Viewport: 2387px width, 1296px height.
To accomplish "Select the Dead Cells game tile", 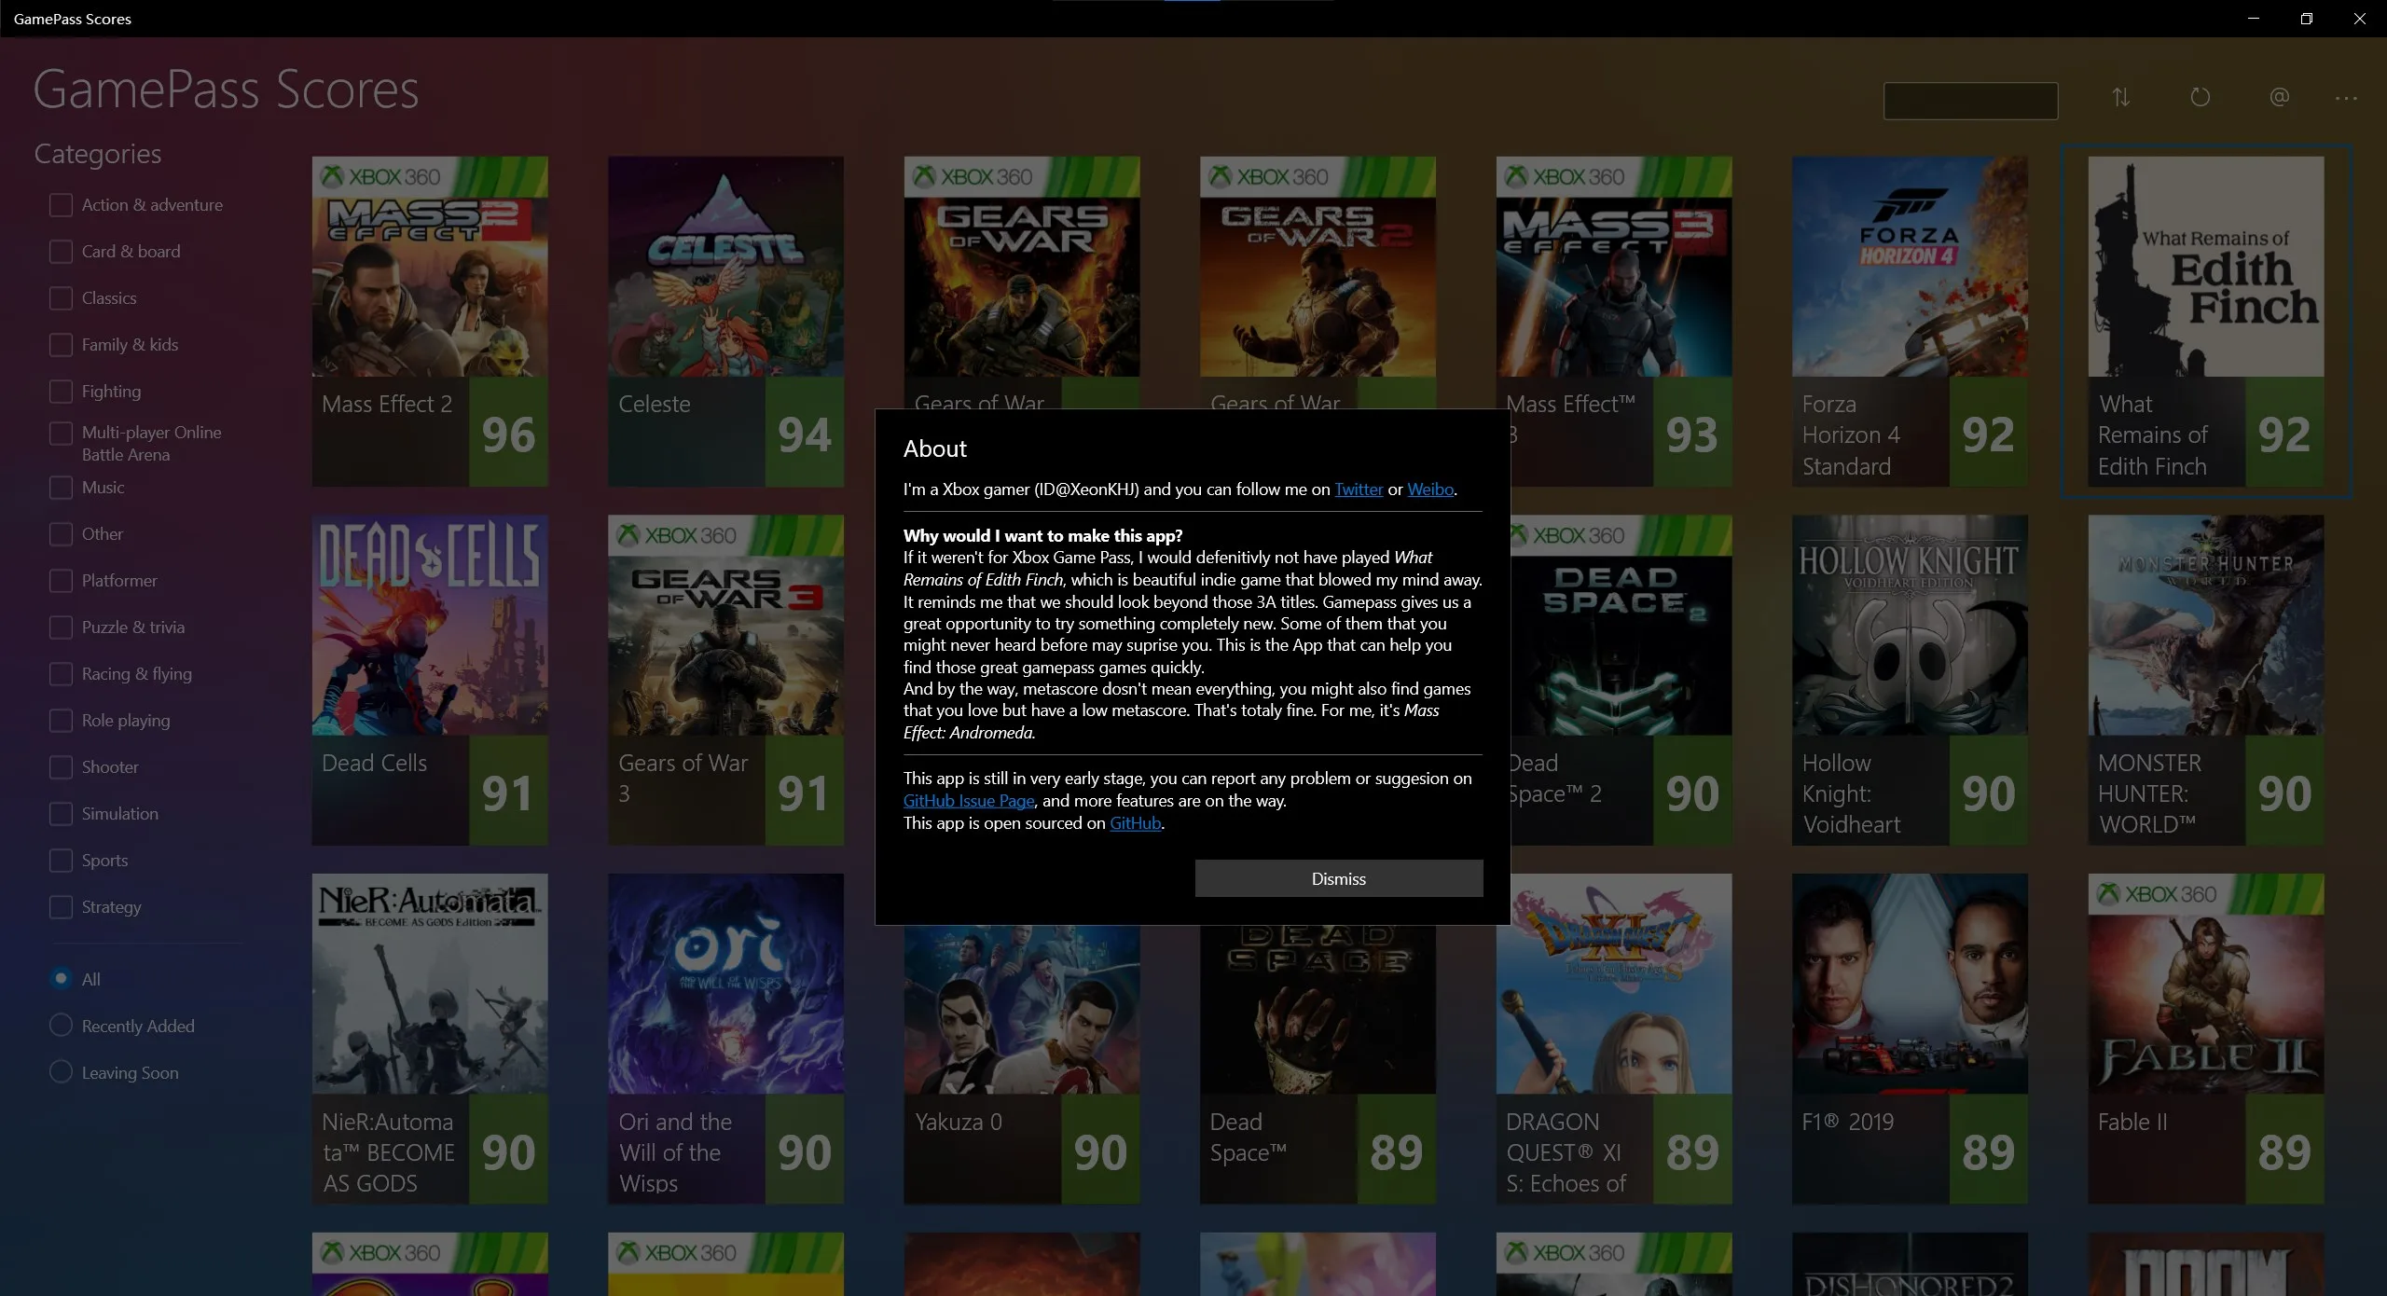I will (x=430, y=680).
